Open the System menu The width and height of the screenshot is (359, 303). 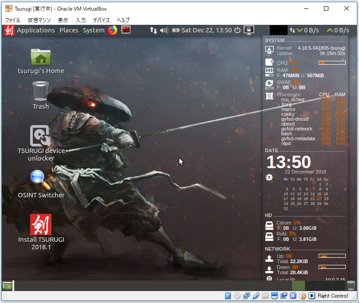(94, 30)
